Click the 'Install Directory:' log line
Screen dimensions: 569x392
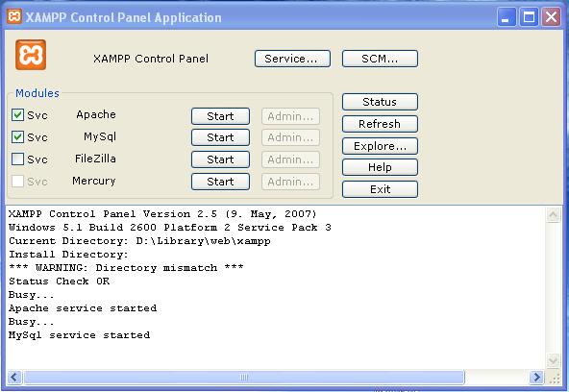(x=68, y=255)
